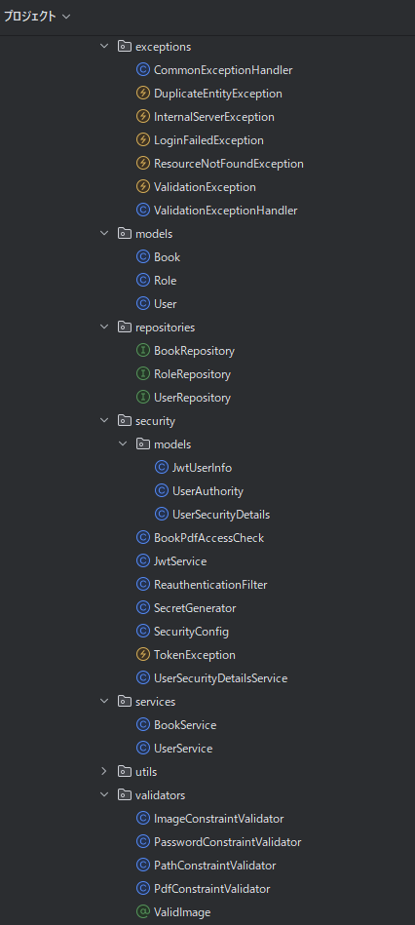Collapse the exceptions folder

click(x=104, y=46)
